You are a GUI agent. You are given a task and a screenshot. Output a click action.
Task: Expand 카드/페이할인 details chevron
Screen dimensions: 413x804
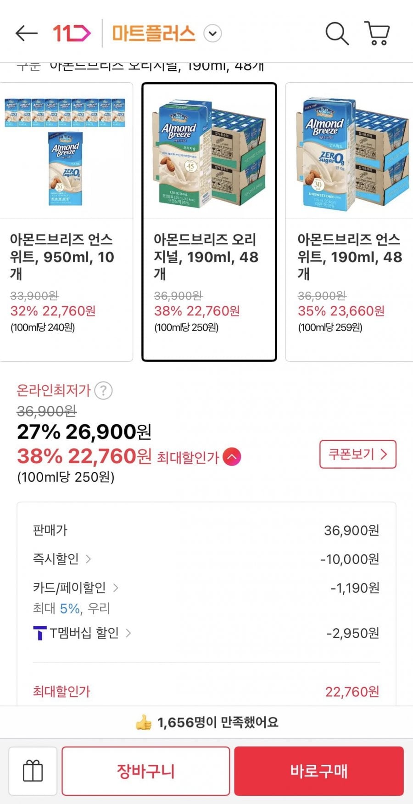click(x=116, y=587)
